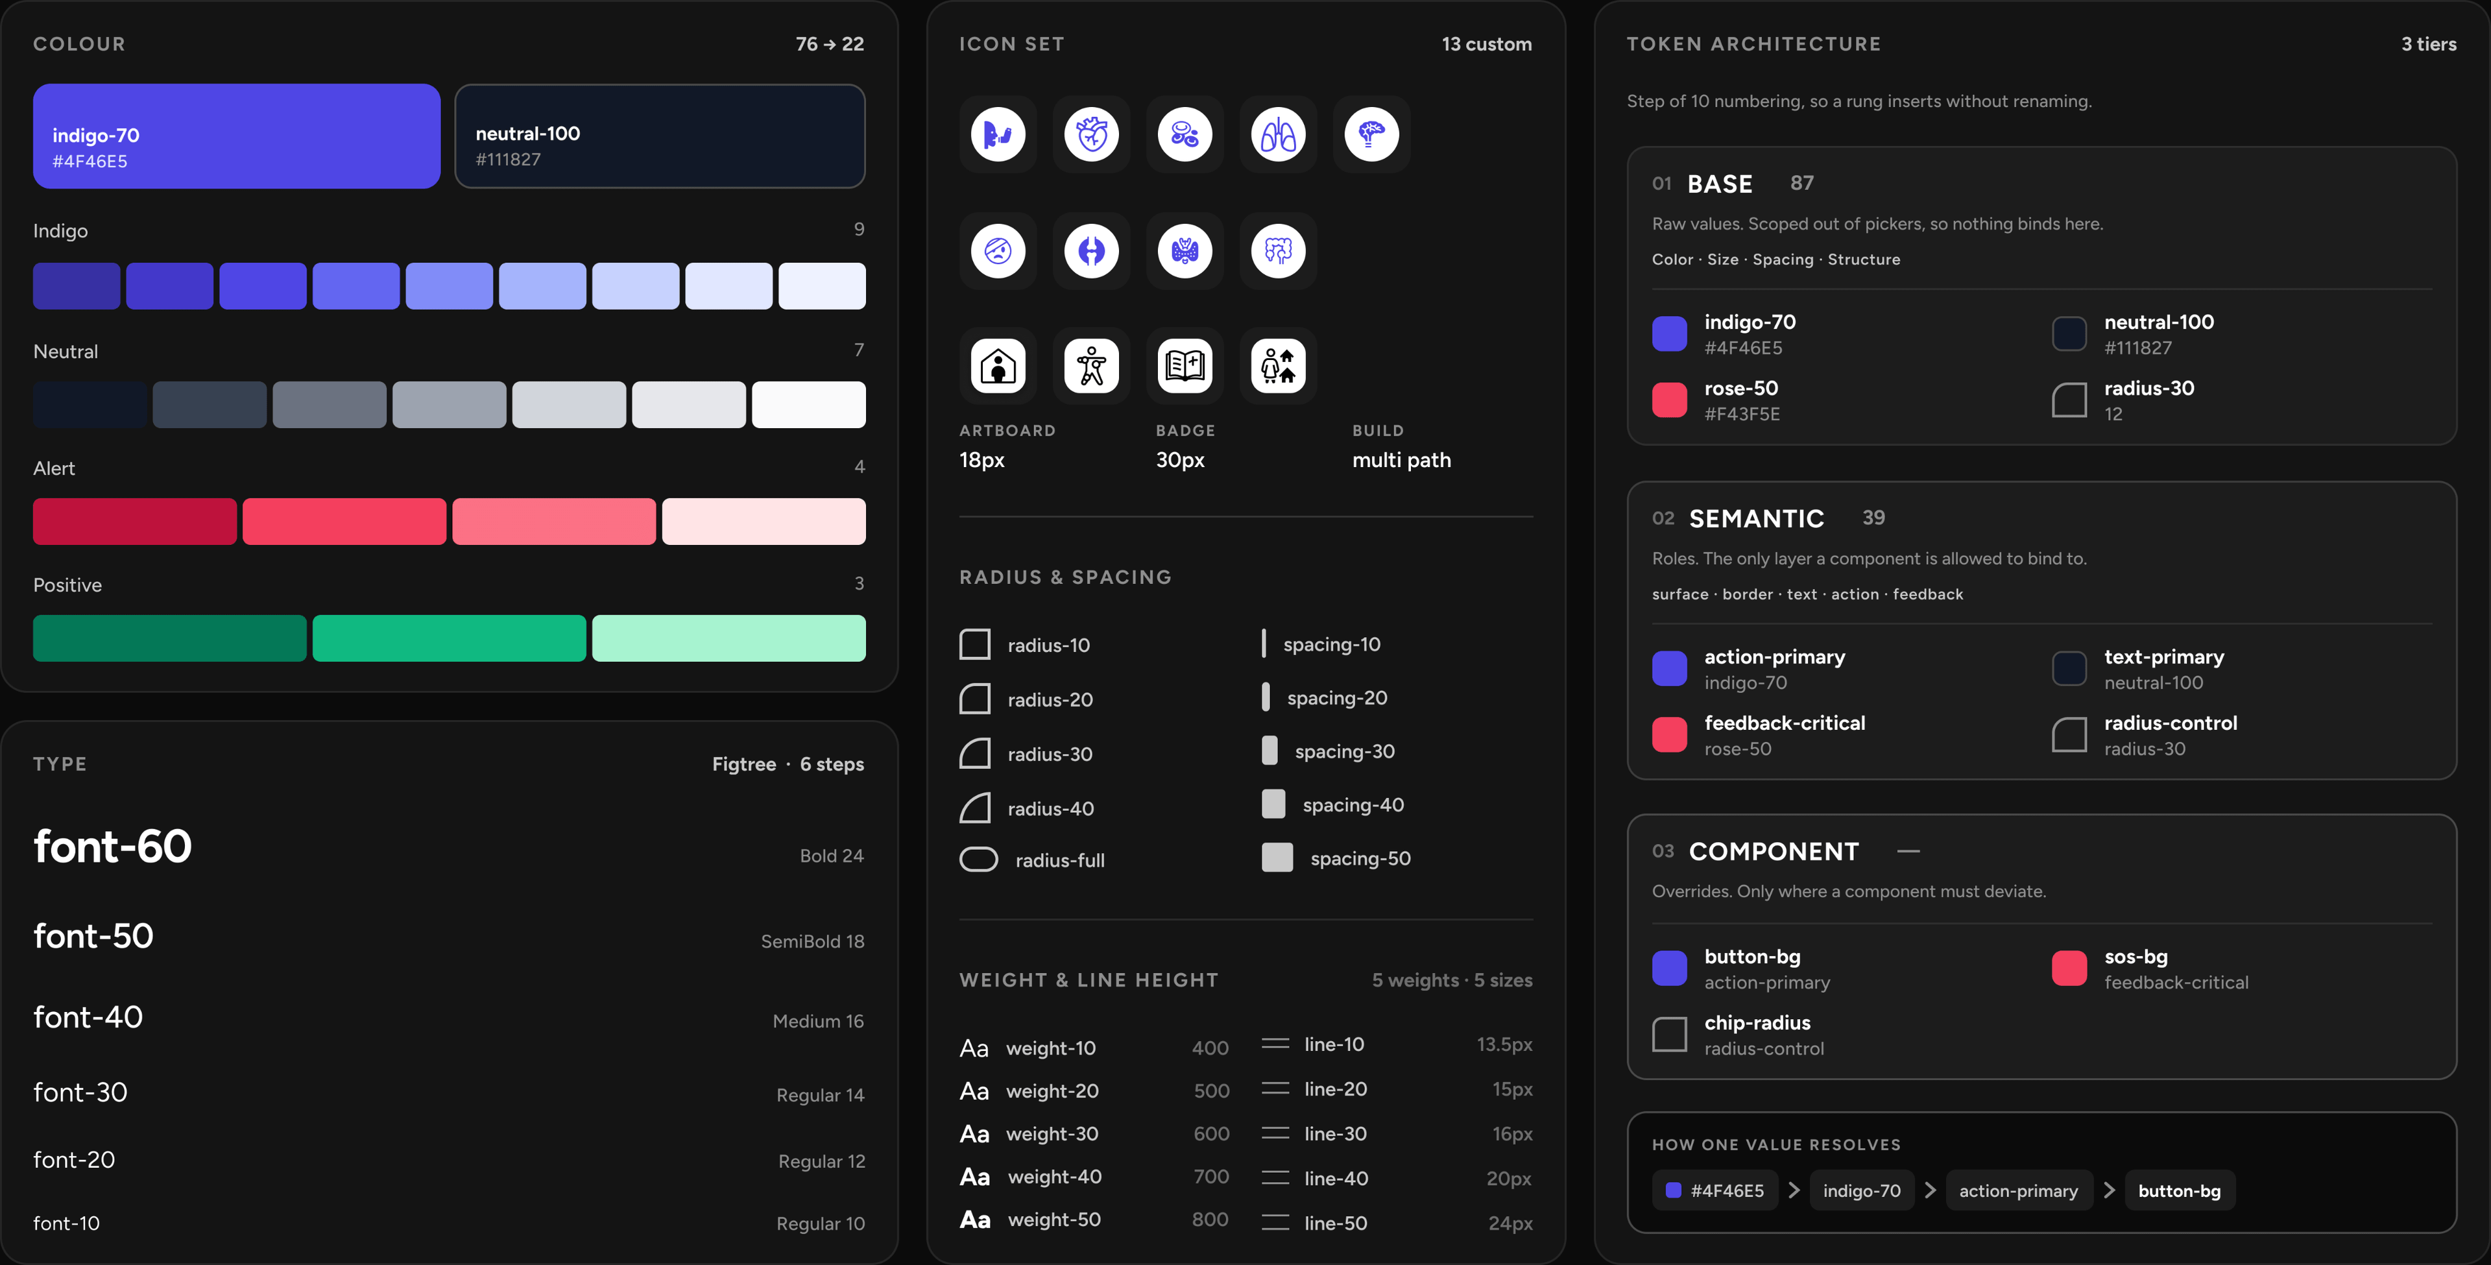Select the action-primary swatch in the SEMANTIC tier
Viewport: 2491px width, 1265px height.
pyautogui.click(x=1670, y=668)
